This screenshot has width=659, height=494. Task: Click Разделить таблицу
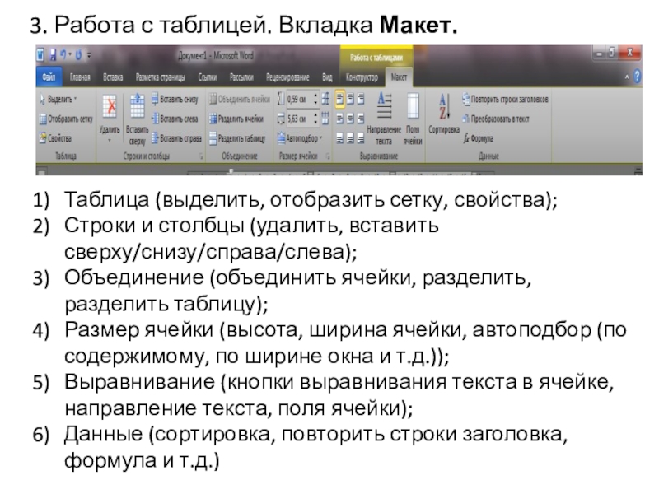[x=237, y=137]
